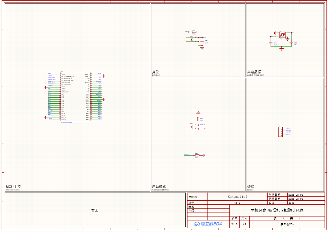Select the right 12pF crystal capacitor C24
This screenshot has height=232, width=328.
click(x=291, y=43)
